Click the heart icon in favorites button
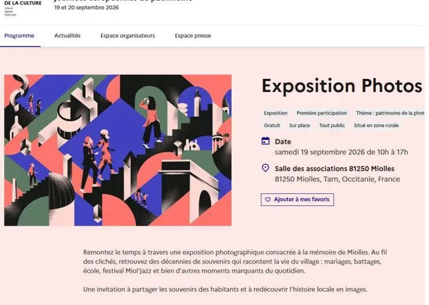Screen dimensions: 429x305 (268, 200)
